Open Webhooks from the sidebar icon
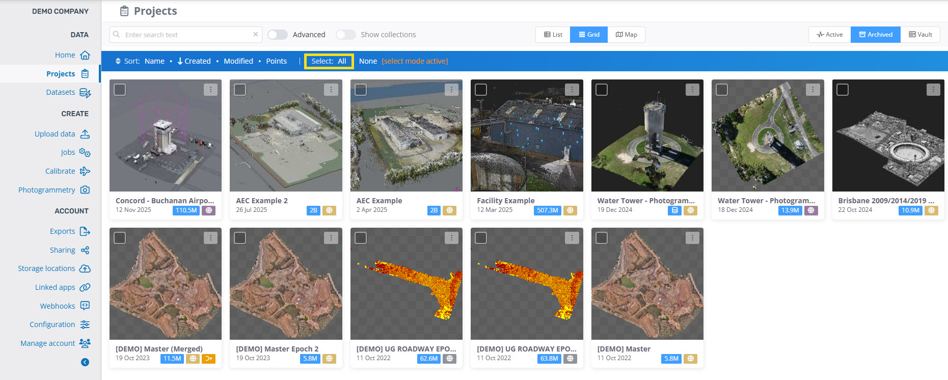Viewport: 948px width, 380px height. (85, 306)
